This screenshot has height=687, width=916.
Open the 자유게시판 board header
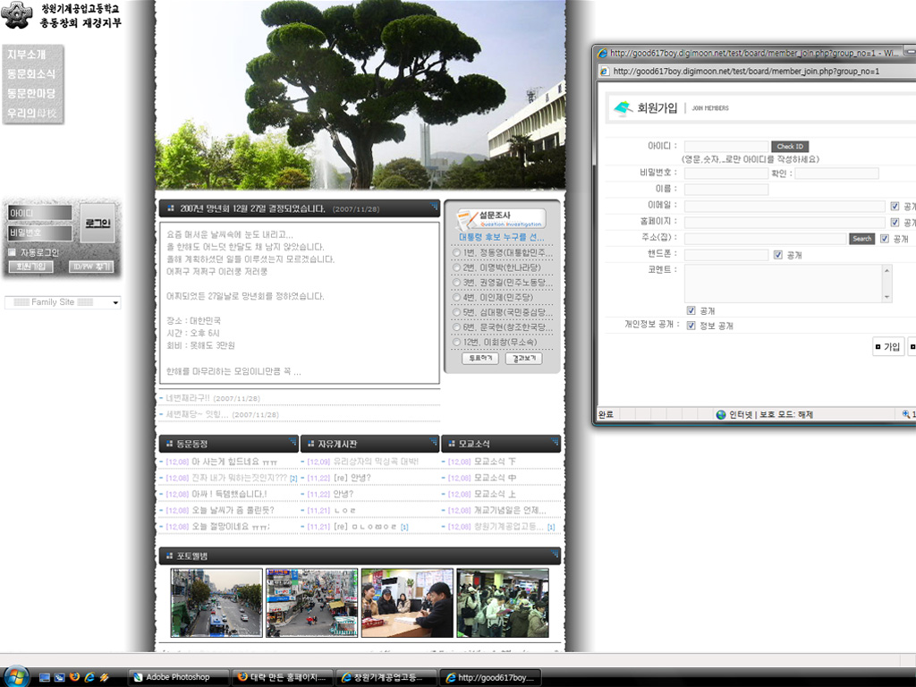[x=369, y=444]
